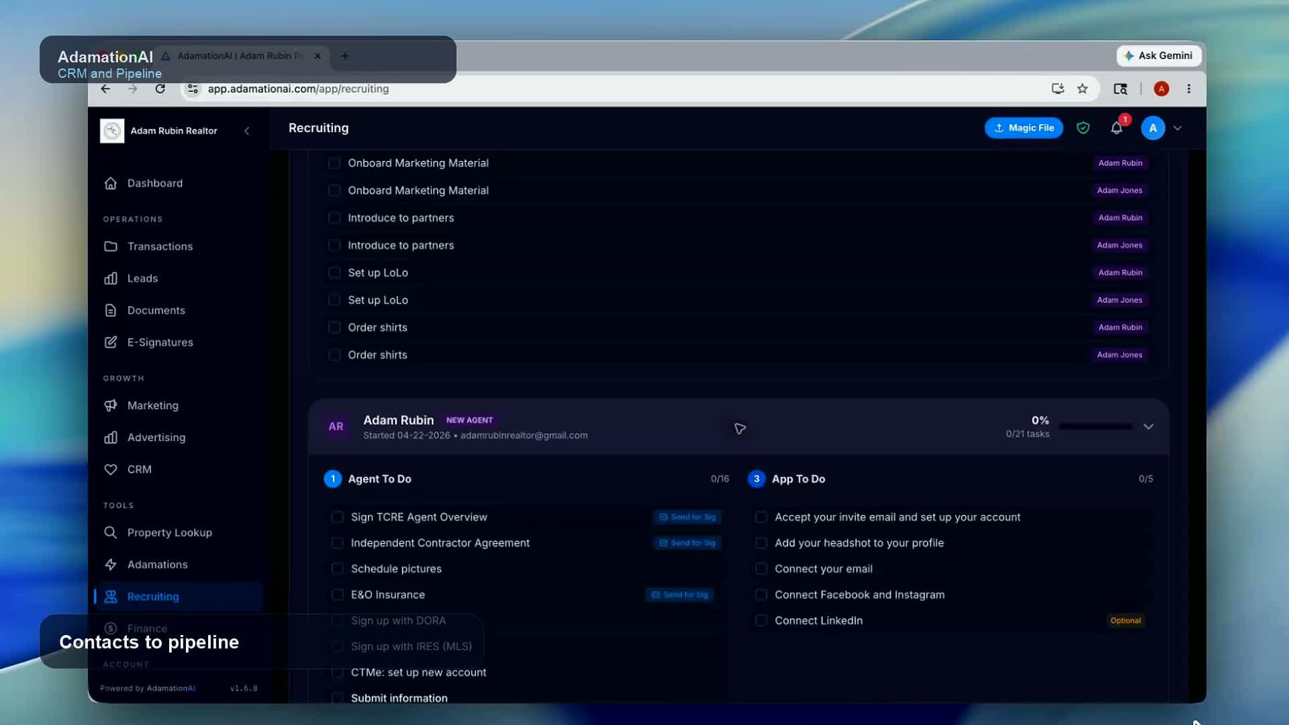This screenshot has height=725, width=1289.
Task: Click the adamrubinrealtor@gmail.com email
Action: click(x=524, y=436)
